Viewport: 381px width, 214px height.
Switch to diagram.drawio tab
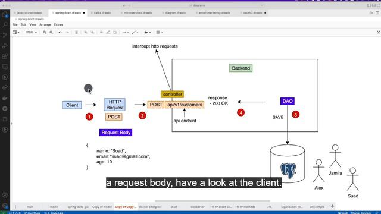point(175,13)
